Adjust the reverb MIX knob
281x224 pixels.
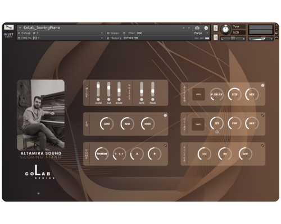click(252, 94)
